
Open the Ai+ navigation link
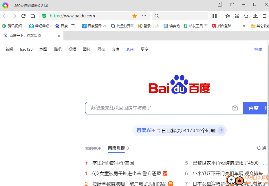(x=130, y=50)
